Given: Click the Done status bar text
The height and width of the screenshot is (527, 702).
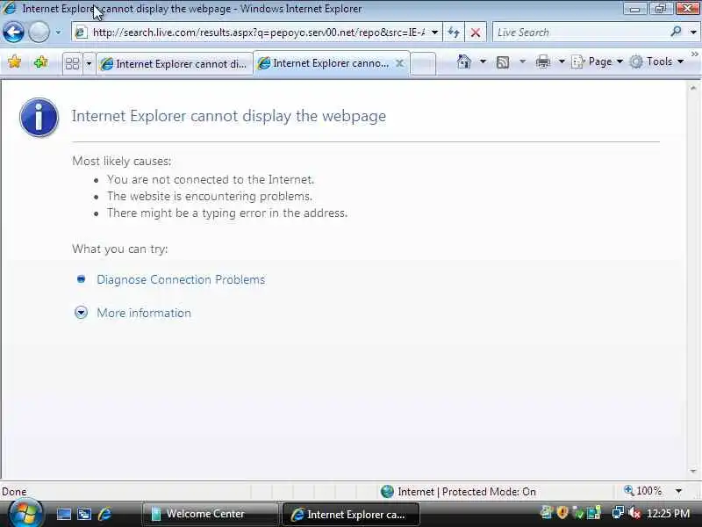Looking at the screenshot, I should (14, 492).
